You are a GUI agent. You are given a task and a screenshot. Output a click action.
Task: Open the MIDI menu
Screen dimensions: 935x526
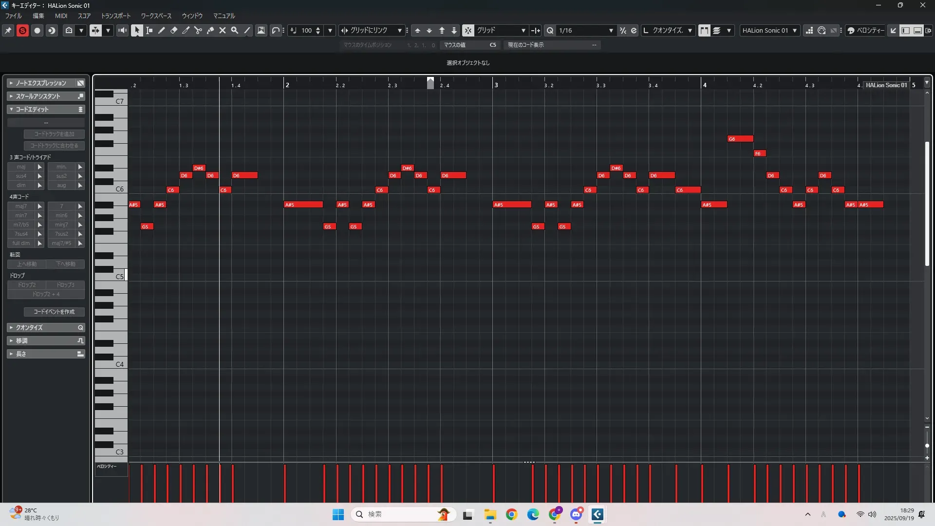[x=61, y=16]
